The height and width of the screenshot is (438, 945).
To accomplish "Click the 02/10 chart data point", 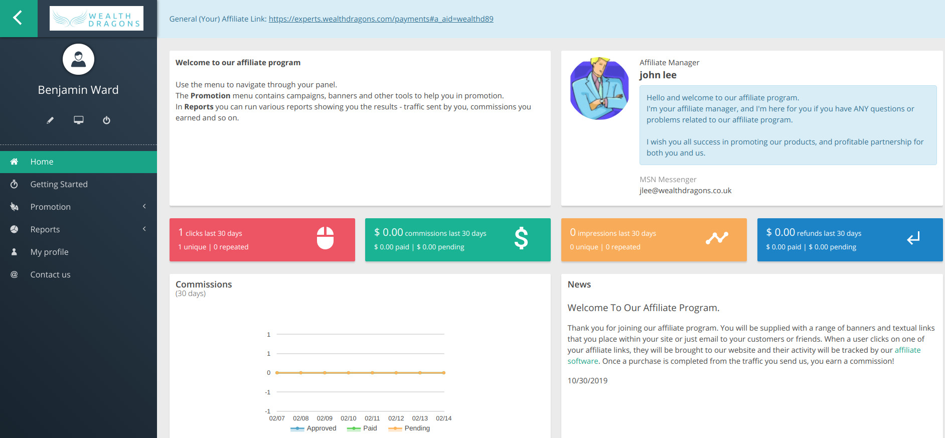I will (349, 373).
